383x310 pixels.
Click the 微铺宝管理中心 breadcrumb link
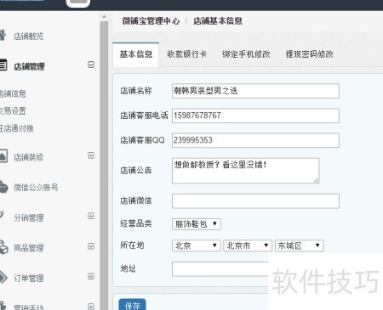pyautogui.click(x=151, y=21)
